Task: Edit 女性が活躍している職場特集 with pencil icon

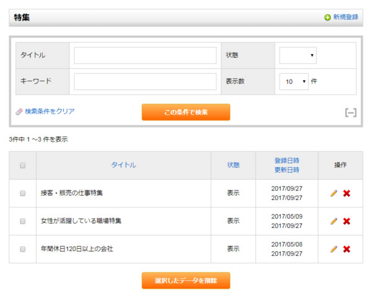Action: point(334,221)
